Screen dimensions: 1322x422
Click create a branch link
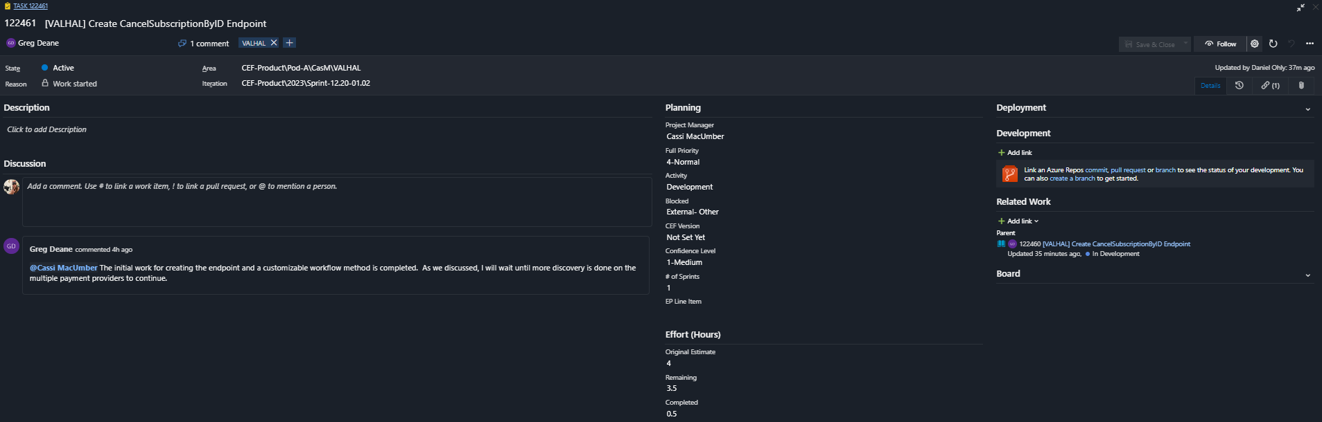(x=1072, y=178)
